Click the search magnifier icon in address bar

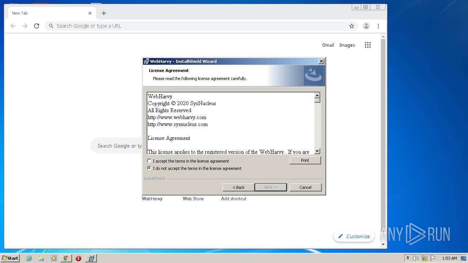[51, 26]
